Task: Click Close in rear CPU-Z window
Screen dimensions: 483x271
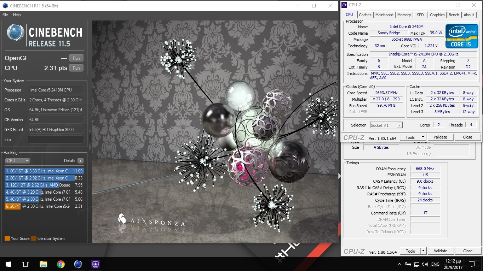Action: 468,251
